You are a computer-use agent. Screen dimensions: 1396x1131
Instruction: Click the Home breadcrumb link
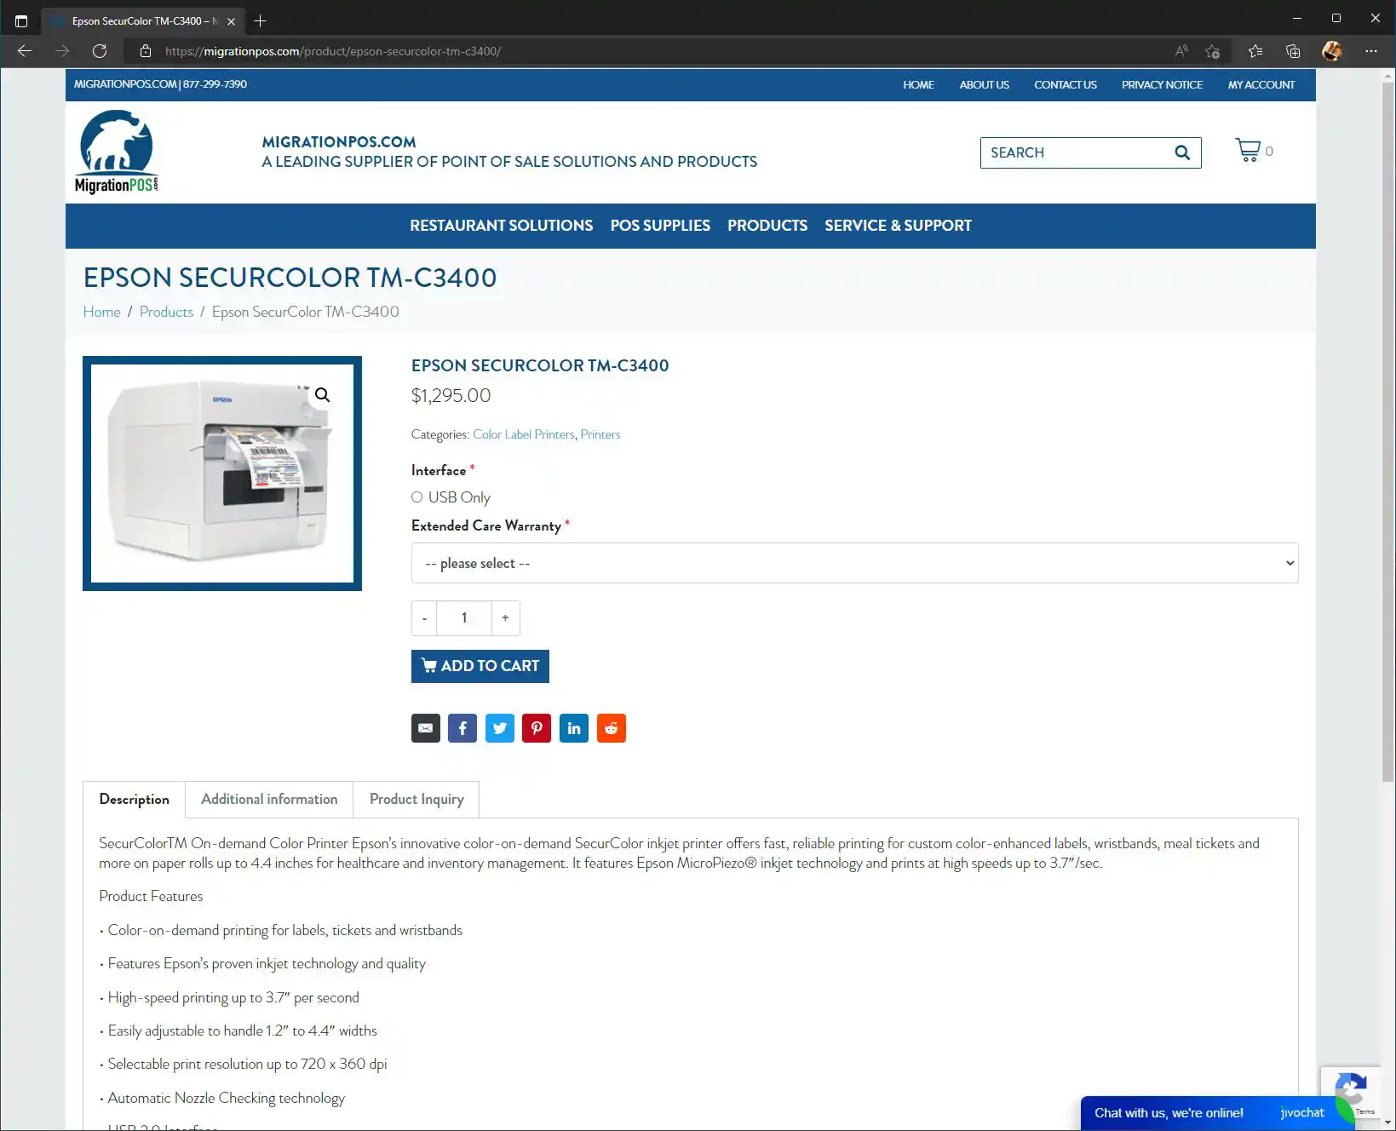pos(101,312)
